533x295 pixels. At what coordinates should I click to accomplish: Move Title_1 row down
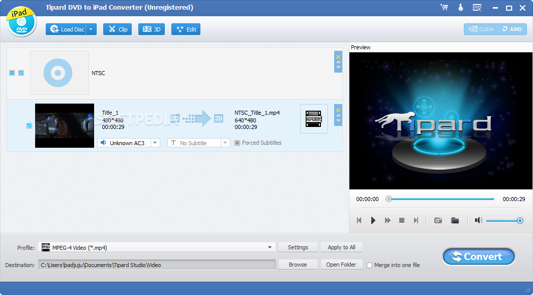pos(338,120)
